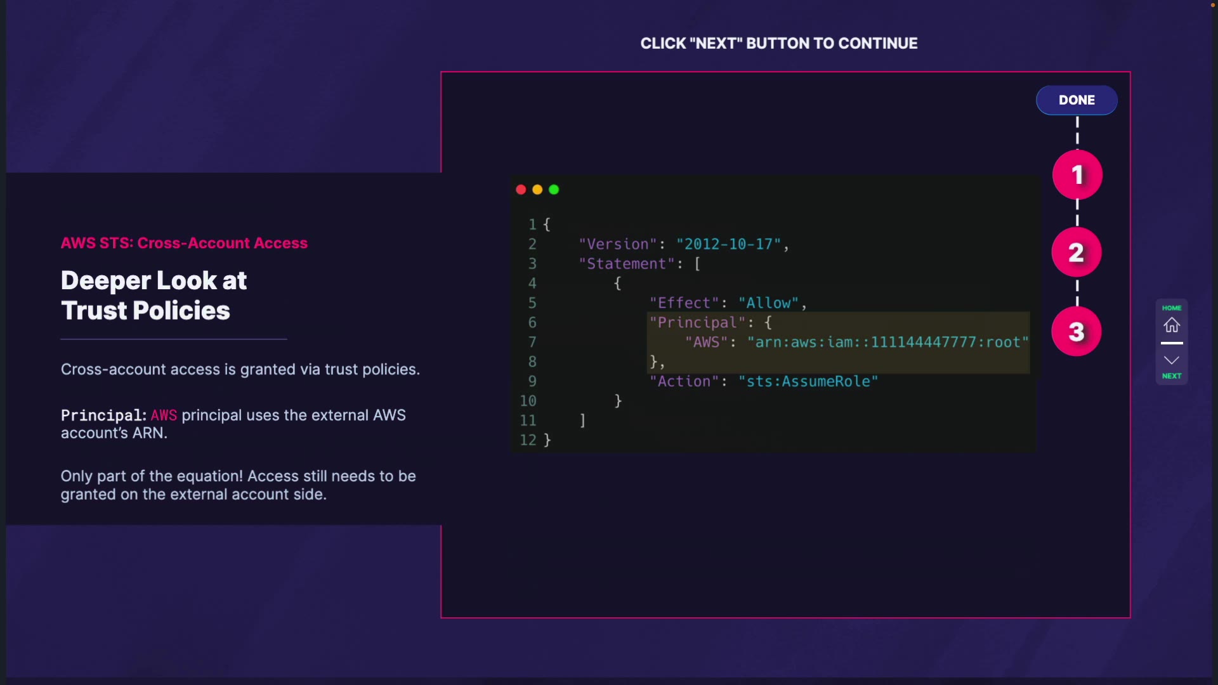This screenshot has height=685, width=1218.
Task: Click the green dot in code window
Action: tap(554, 190)
